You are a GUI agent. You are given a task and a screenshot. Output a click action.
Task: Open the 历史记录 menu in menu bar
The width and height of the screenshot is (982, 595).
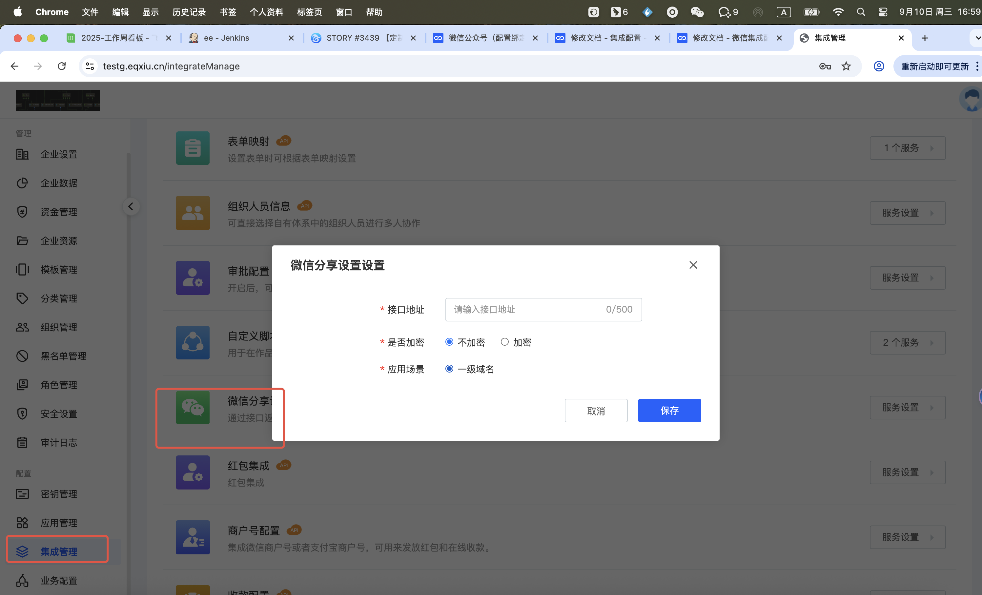pos(189,12)
